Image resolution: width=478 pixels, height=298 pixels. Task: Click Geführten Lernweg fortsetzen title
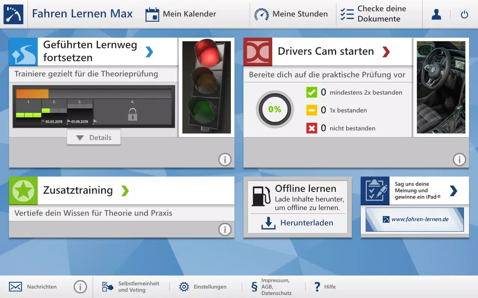coord(90,51)
